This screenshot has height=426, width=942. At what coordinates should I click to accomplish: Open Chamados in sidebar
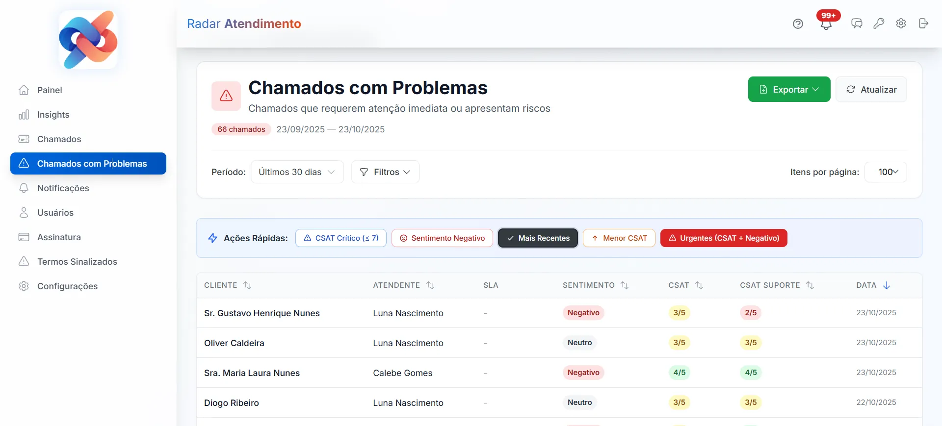(x=88, y=139)
